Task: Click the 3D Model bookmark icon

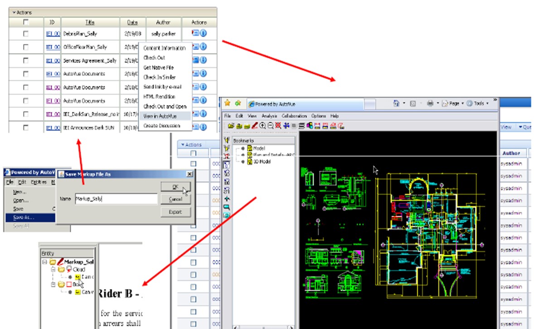Action: tap(250, 161)
